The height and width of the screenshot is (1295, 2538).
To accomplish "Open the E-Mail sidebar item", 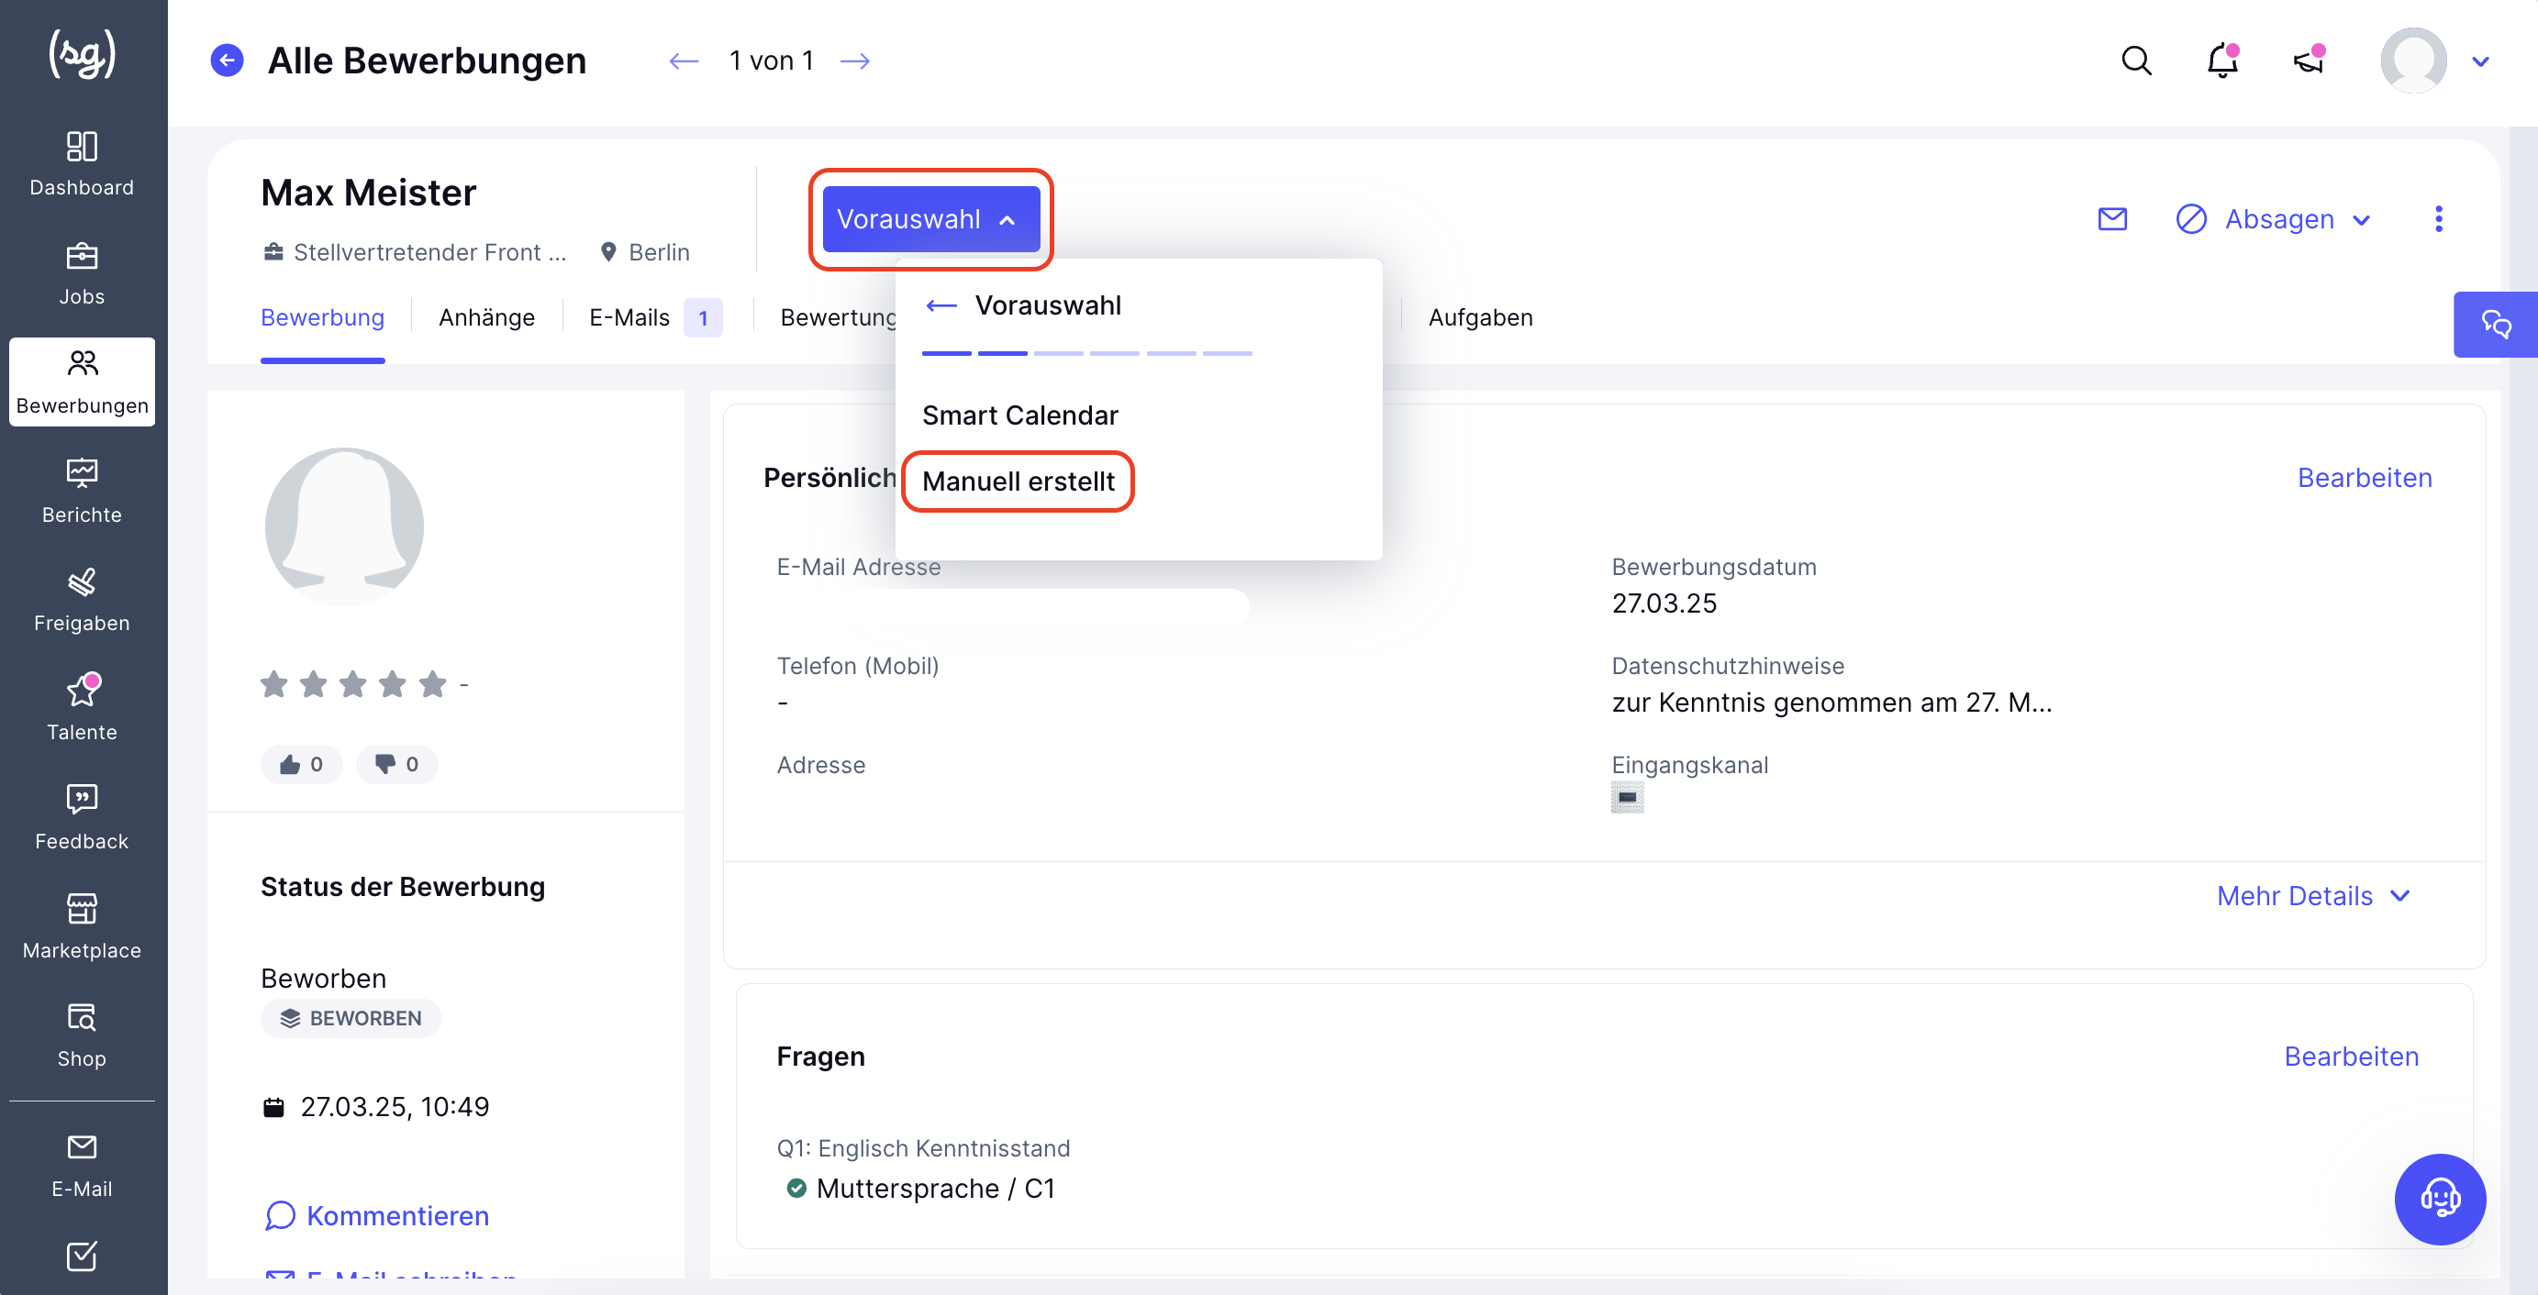I will tap(82, 1165).
